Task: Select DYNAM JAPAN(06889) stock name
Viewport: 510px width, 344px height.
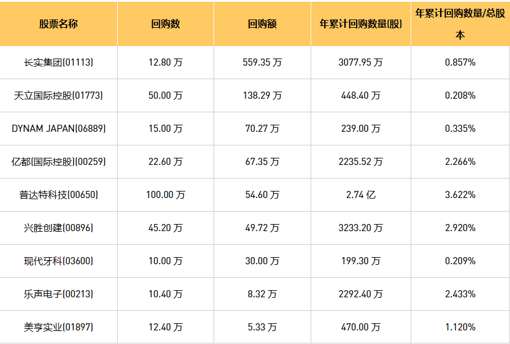Action: point(59,128)
